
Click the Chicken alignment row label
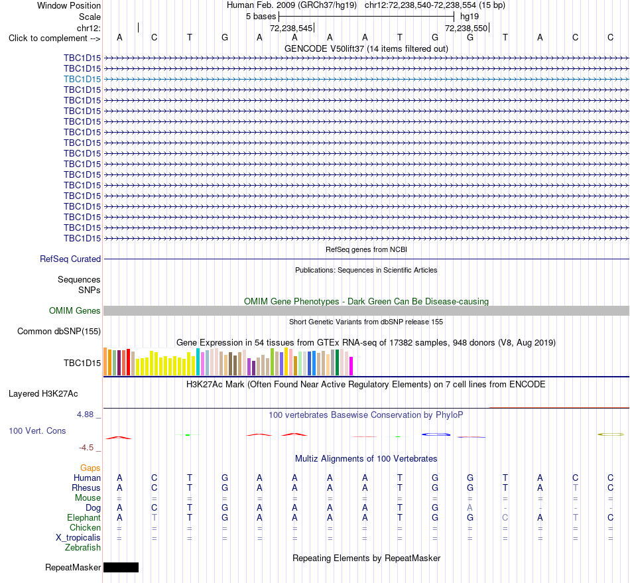tap(85, 527)
